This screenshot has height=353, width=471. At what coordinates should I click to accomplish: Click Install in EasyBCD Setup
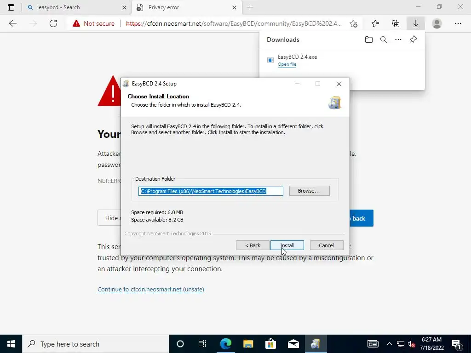pyautogui.click(x=287, y=245)
